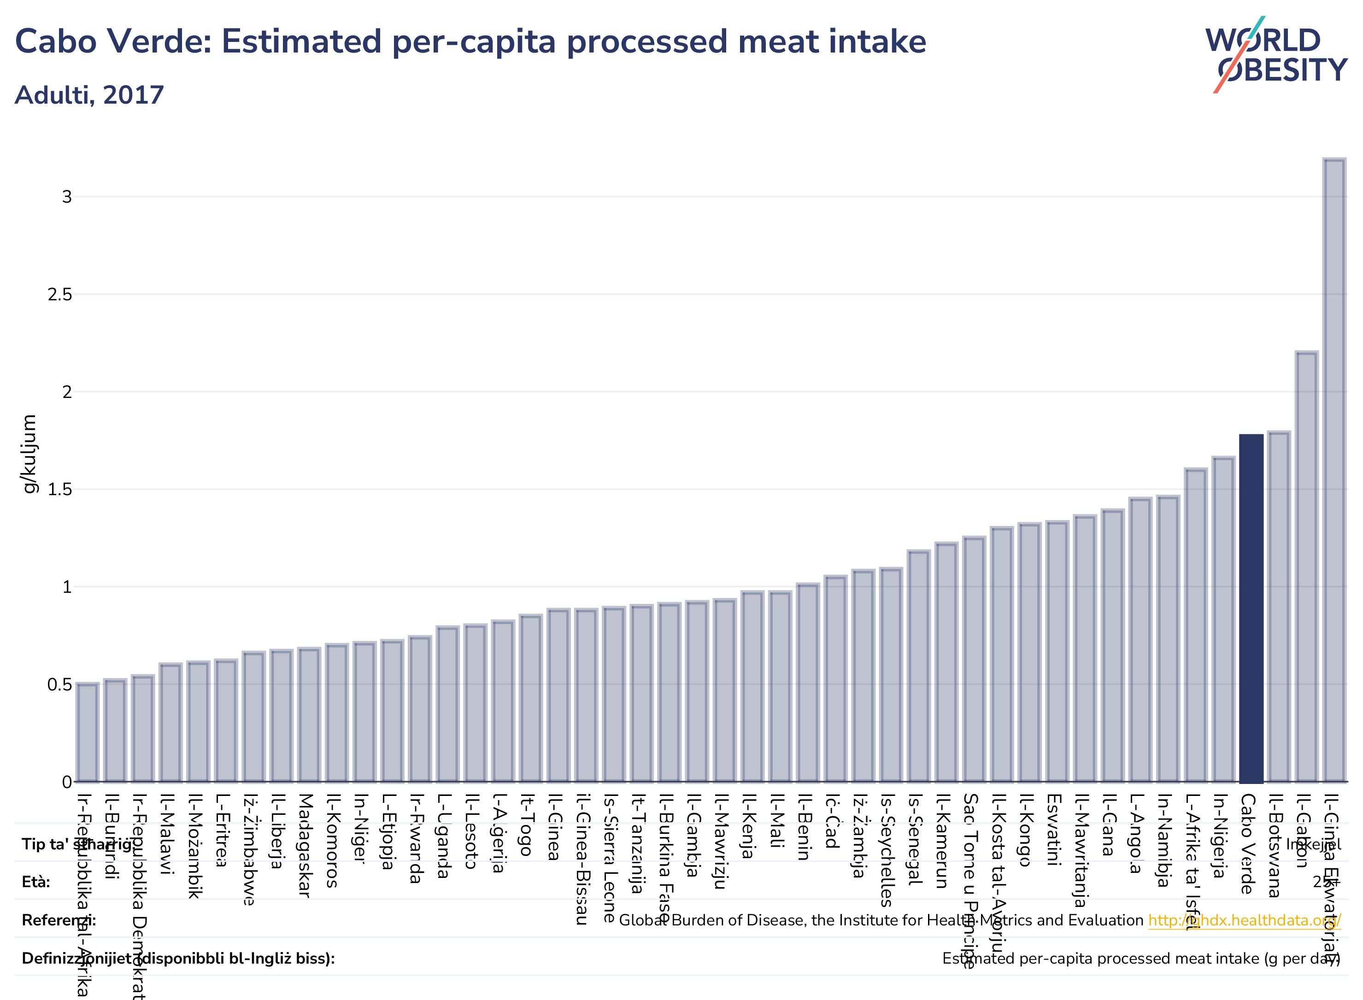This screenshot has width=1363, height=1000.
Task: Select the Il-Burundi bar
Action: [115, 731]
